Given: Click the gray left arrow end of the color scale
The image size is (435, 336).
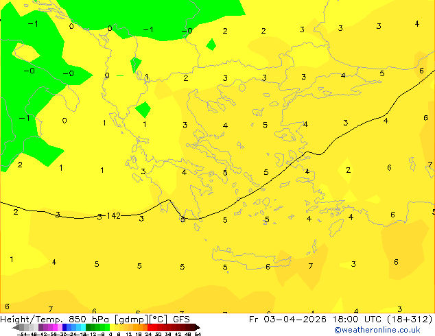Looking at the screenshot, I should click(x=16, y=327).
